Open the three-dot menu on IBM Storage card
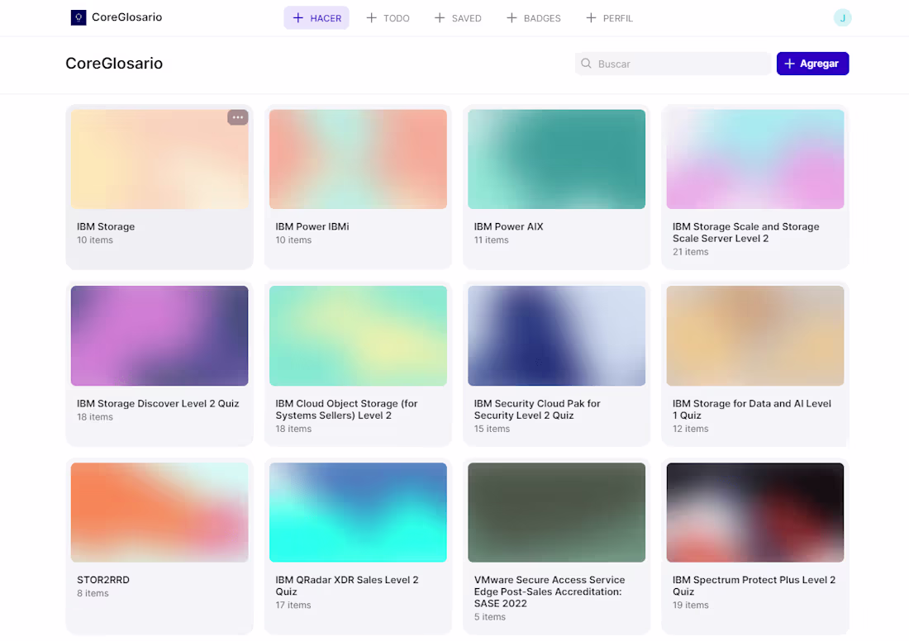This screenshot has height=641, width=909. (x=238, y=117)
